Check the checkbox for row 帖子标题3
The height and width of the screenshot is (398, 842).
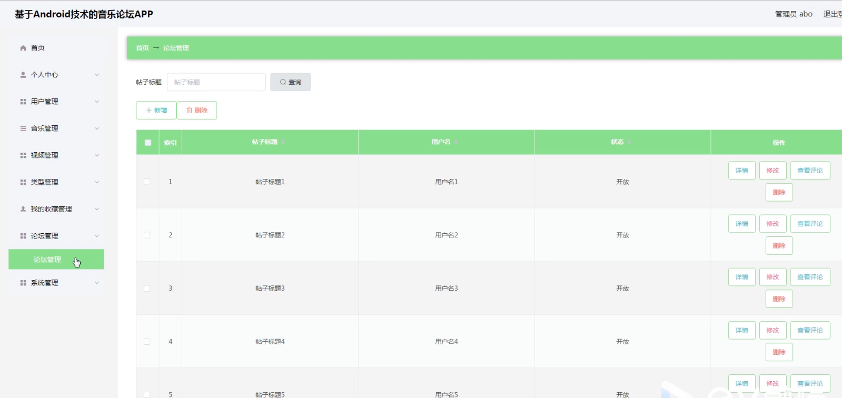(147, 288)
